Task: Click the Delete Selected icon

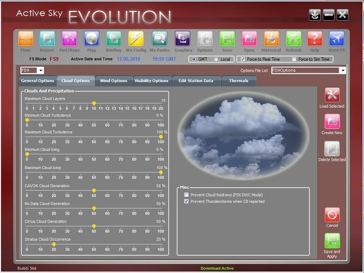Action: (332, 149)
